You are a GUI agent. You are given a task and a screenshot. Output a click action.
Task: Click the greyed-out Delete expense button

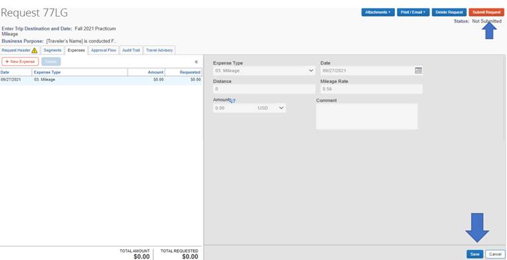tap(51, 62)
